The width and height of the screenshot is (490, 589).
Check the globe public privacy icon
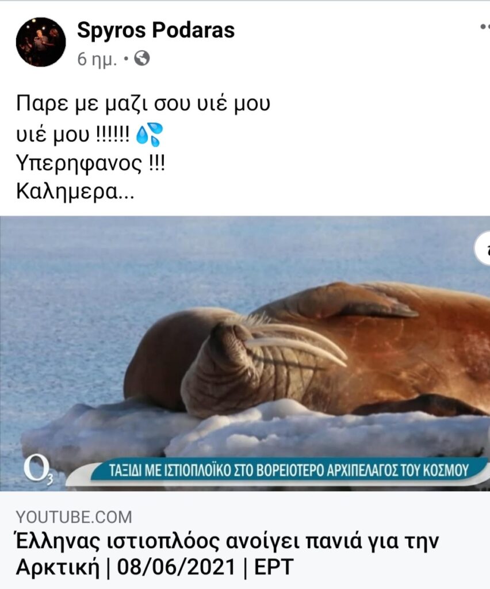(x=142, y=58)
